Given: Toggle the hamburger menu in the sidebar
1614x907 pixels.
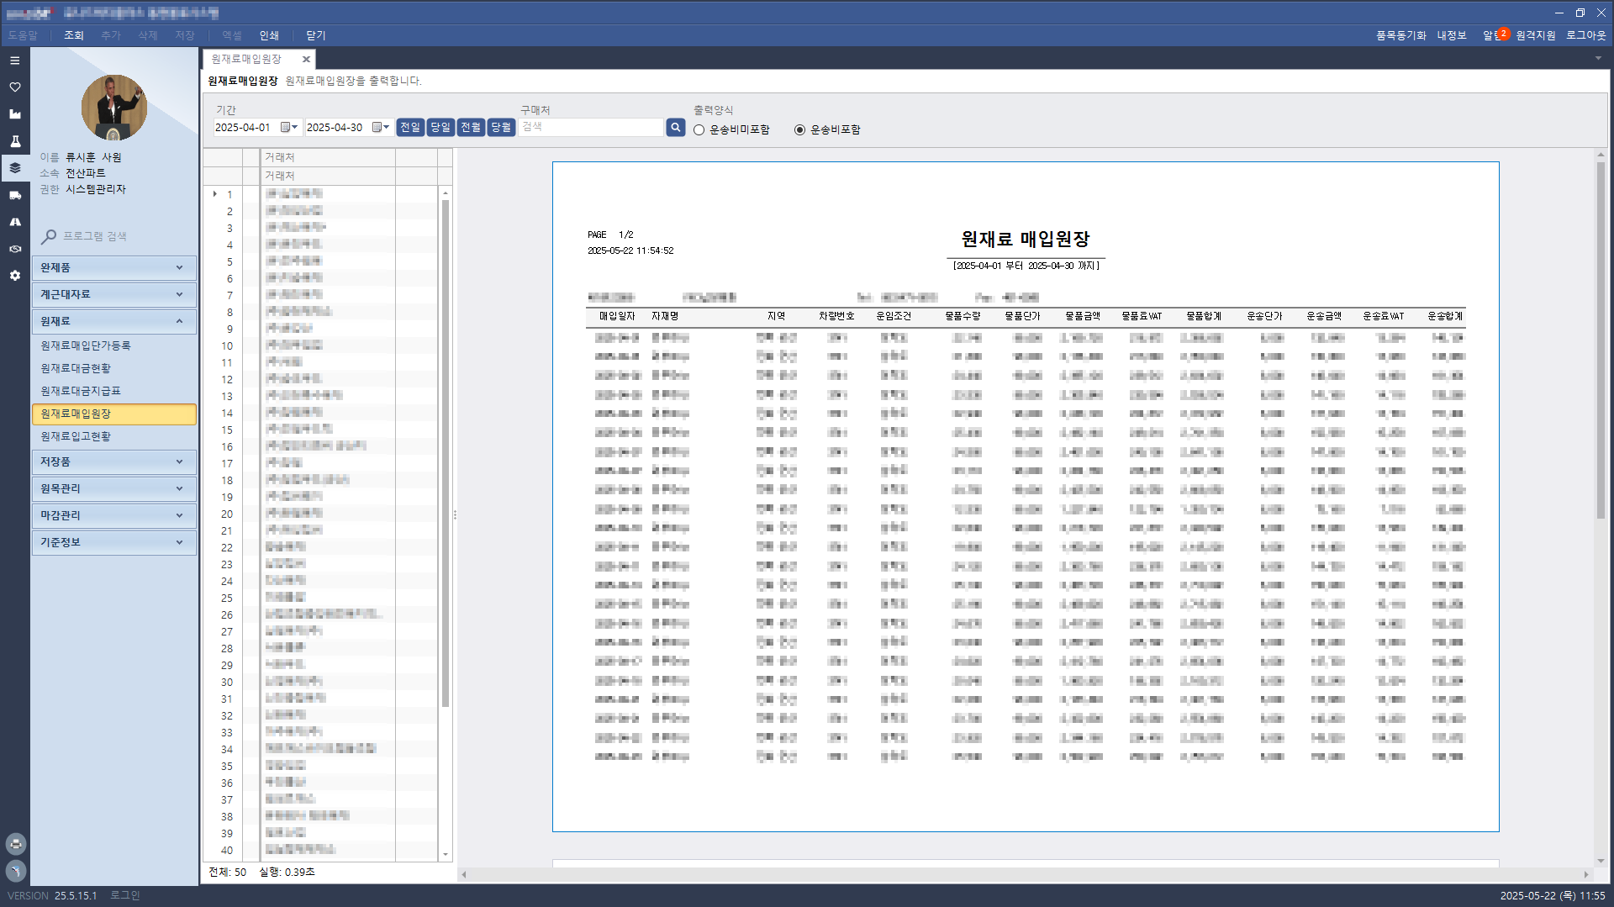Looking at the screenshot, I should pos(15,61).
